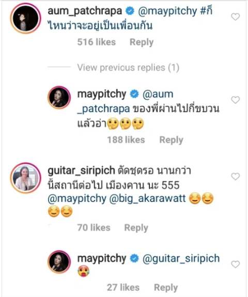
Task: View the 516 likes list
Action: pyautogui.click(x=97, y=42)
